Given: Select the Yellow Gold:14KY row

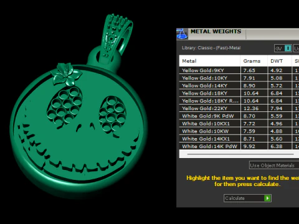Looking at the screenshot, I should 239,85.
